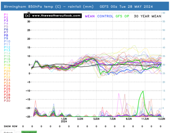Select ensemble member P4 in legend
This screenshot has height=133, width=170.
(6, 24)
